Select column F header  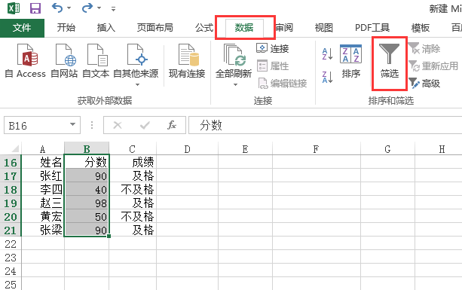(316, 149)
